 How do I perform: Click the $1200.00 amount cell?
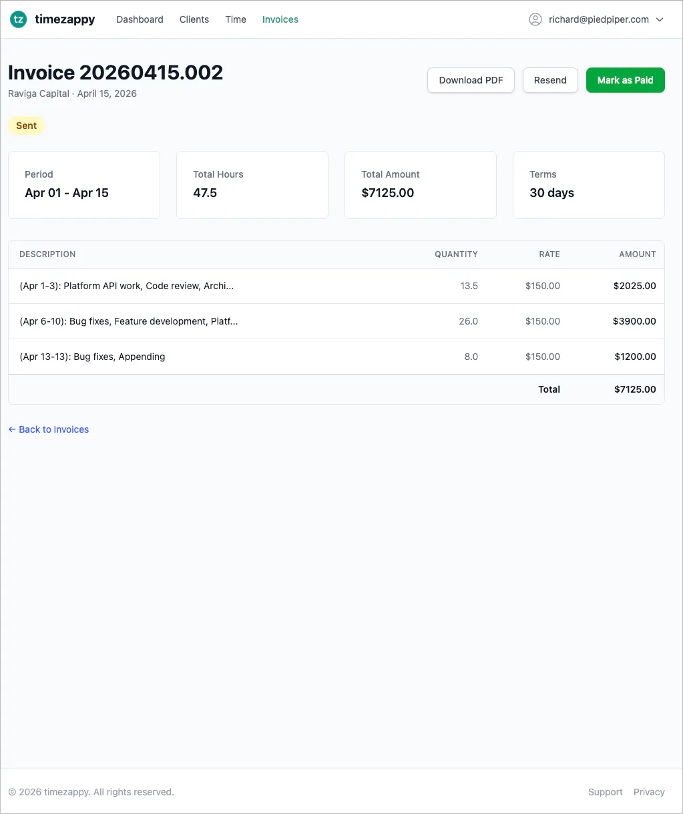point(636,357)
